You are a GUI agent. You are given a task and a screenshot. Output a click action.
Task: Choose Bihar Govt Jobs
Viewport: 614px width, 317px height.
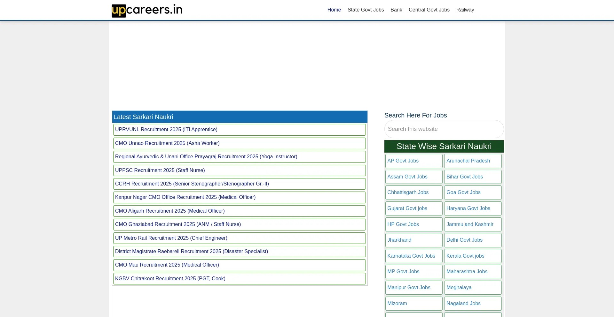pyautogui.click(x=473, y=177)
